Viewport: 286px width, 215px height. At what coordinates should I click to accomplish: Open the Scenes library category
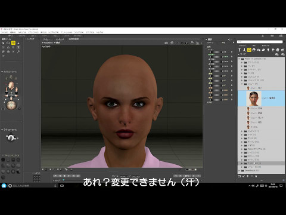click(282, 50)
